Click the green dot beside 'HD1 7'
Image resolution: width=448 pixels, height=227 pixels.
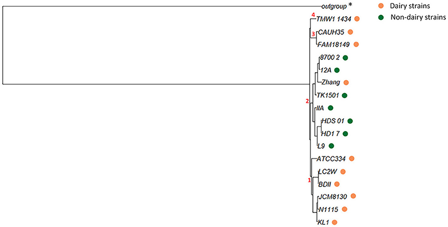(x=345, y=133)
